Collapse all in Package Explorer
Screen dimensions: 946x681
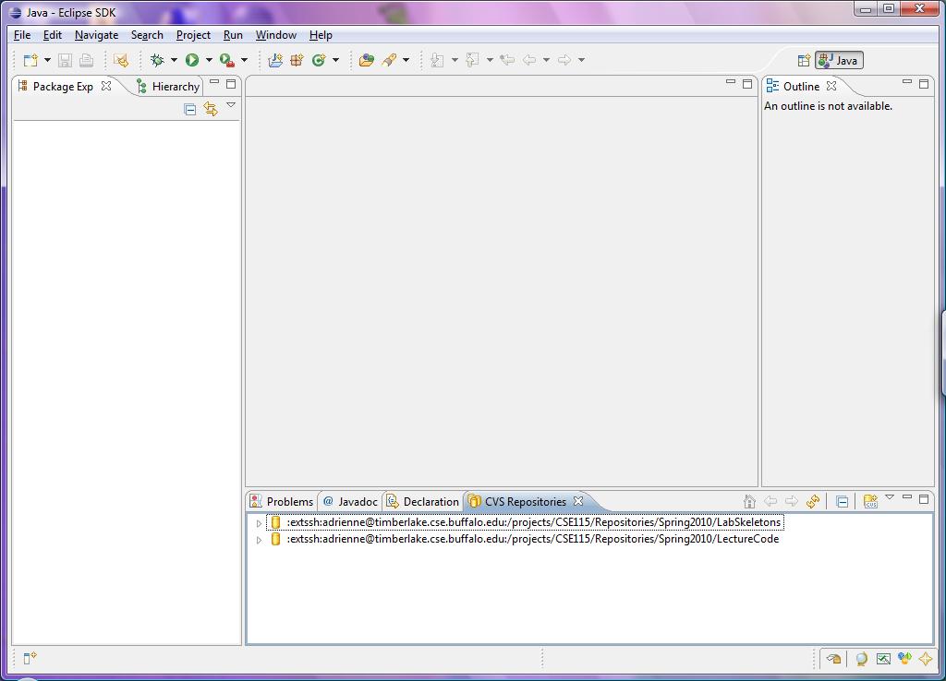click(x=190, y=109)
